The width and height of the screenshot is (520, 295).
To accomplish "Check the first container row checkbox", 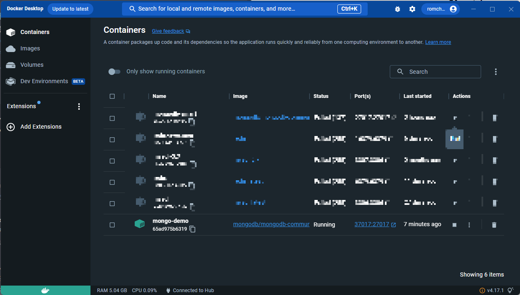I will (x=112, y=118).
